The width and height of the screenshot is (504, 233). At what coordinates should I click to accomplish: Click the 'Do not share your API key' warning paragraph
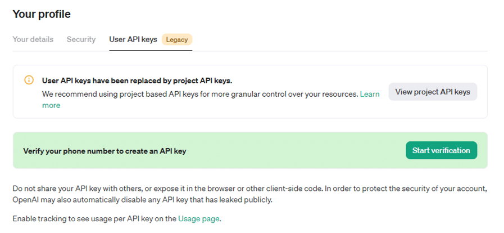[x=249, y=194]
